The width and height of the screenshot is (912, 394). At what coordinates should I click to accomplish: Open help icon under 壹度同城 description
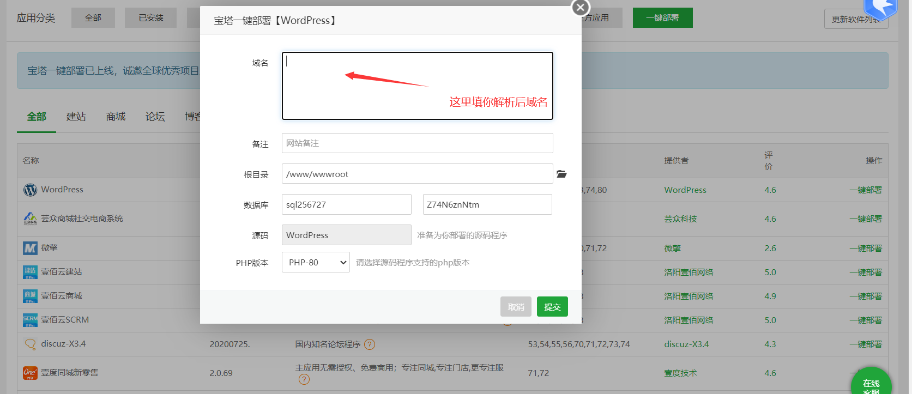[304, 379]
